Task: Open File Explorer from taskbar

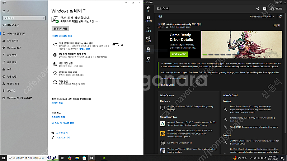Action: click(77, 158)
